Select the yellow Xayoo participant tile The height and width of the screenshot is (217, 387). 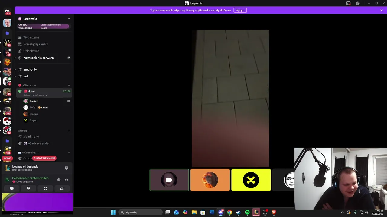(x=251, y=180)
